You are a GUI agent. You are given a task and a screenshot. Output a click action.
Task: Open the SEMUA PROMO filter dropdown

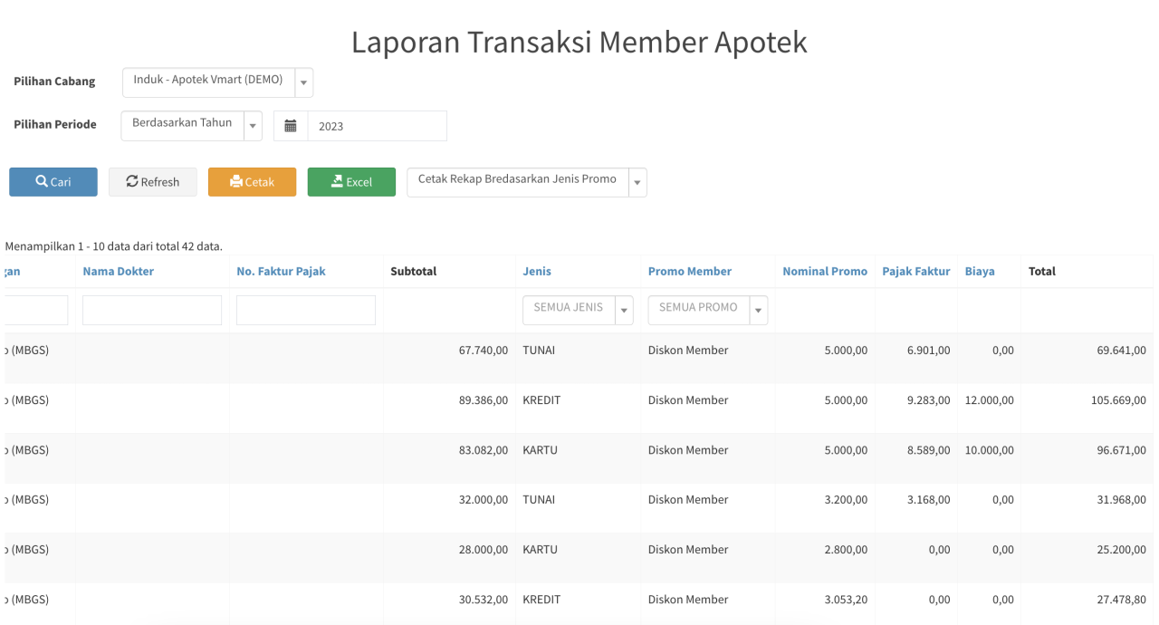708,310
